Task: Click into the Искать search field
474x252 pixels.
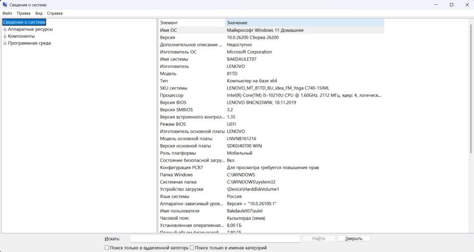Action: (215, 239)
